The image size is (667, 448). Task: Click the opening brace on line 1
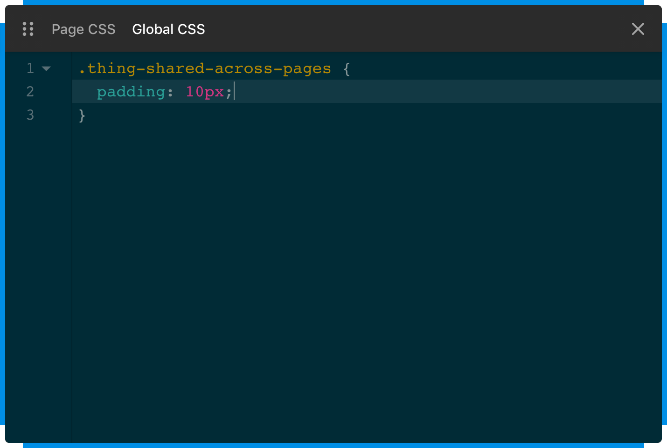coord(346,68)
